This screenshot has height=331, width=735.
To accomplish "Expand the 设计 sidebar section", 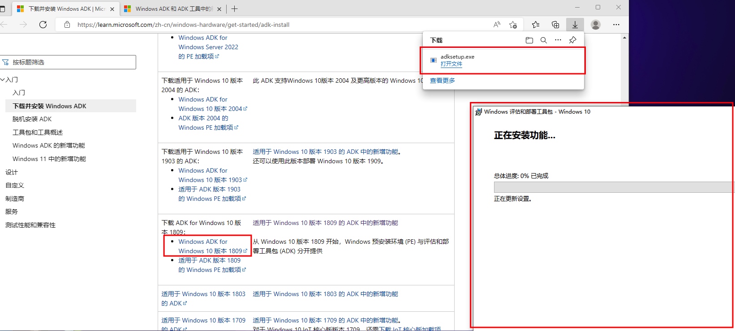I will tap(12, 172).
